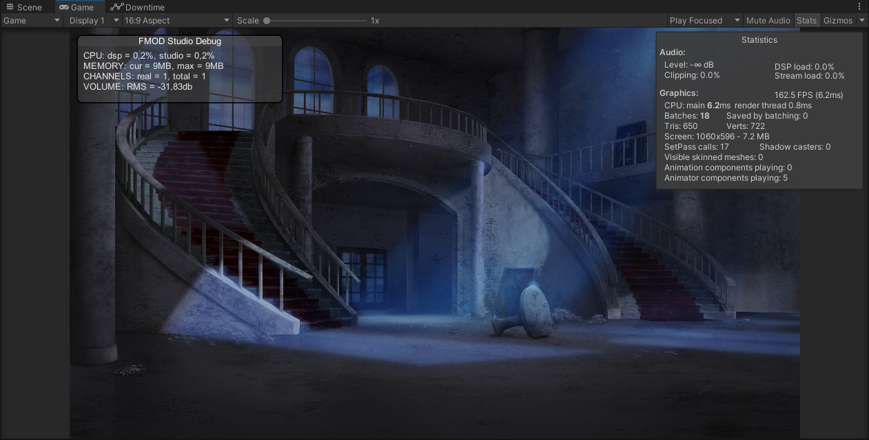This screenshot has width=869, height=440.
Task: Toggle the Mute Audio button
Action: [x=768, y=21]
